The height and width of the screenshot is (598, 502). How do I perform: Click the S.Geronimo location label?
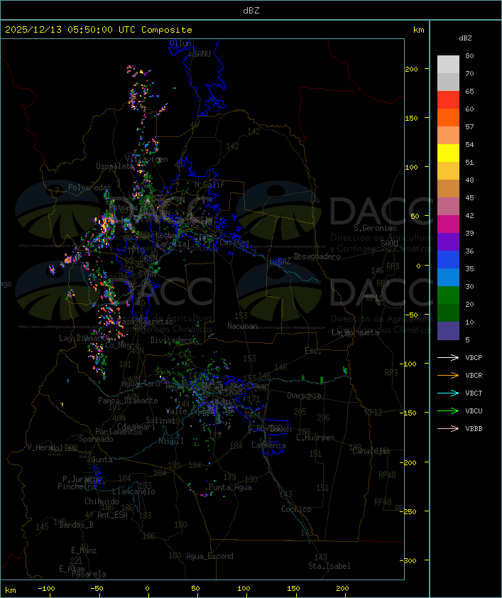(375, 228)
